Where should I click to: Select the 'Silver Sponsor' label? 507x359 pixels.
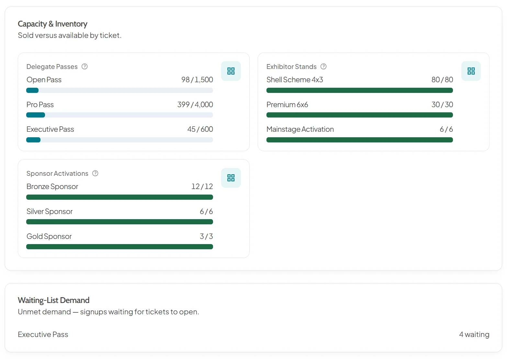pos(50,211)
